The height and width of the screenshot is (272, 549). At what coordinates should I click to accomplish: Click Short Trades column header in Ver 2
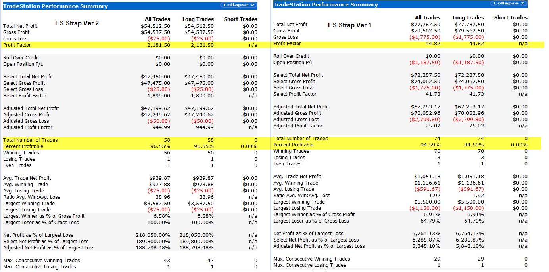tap(241, 19)
